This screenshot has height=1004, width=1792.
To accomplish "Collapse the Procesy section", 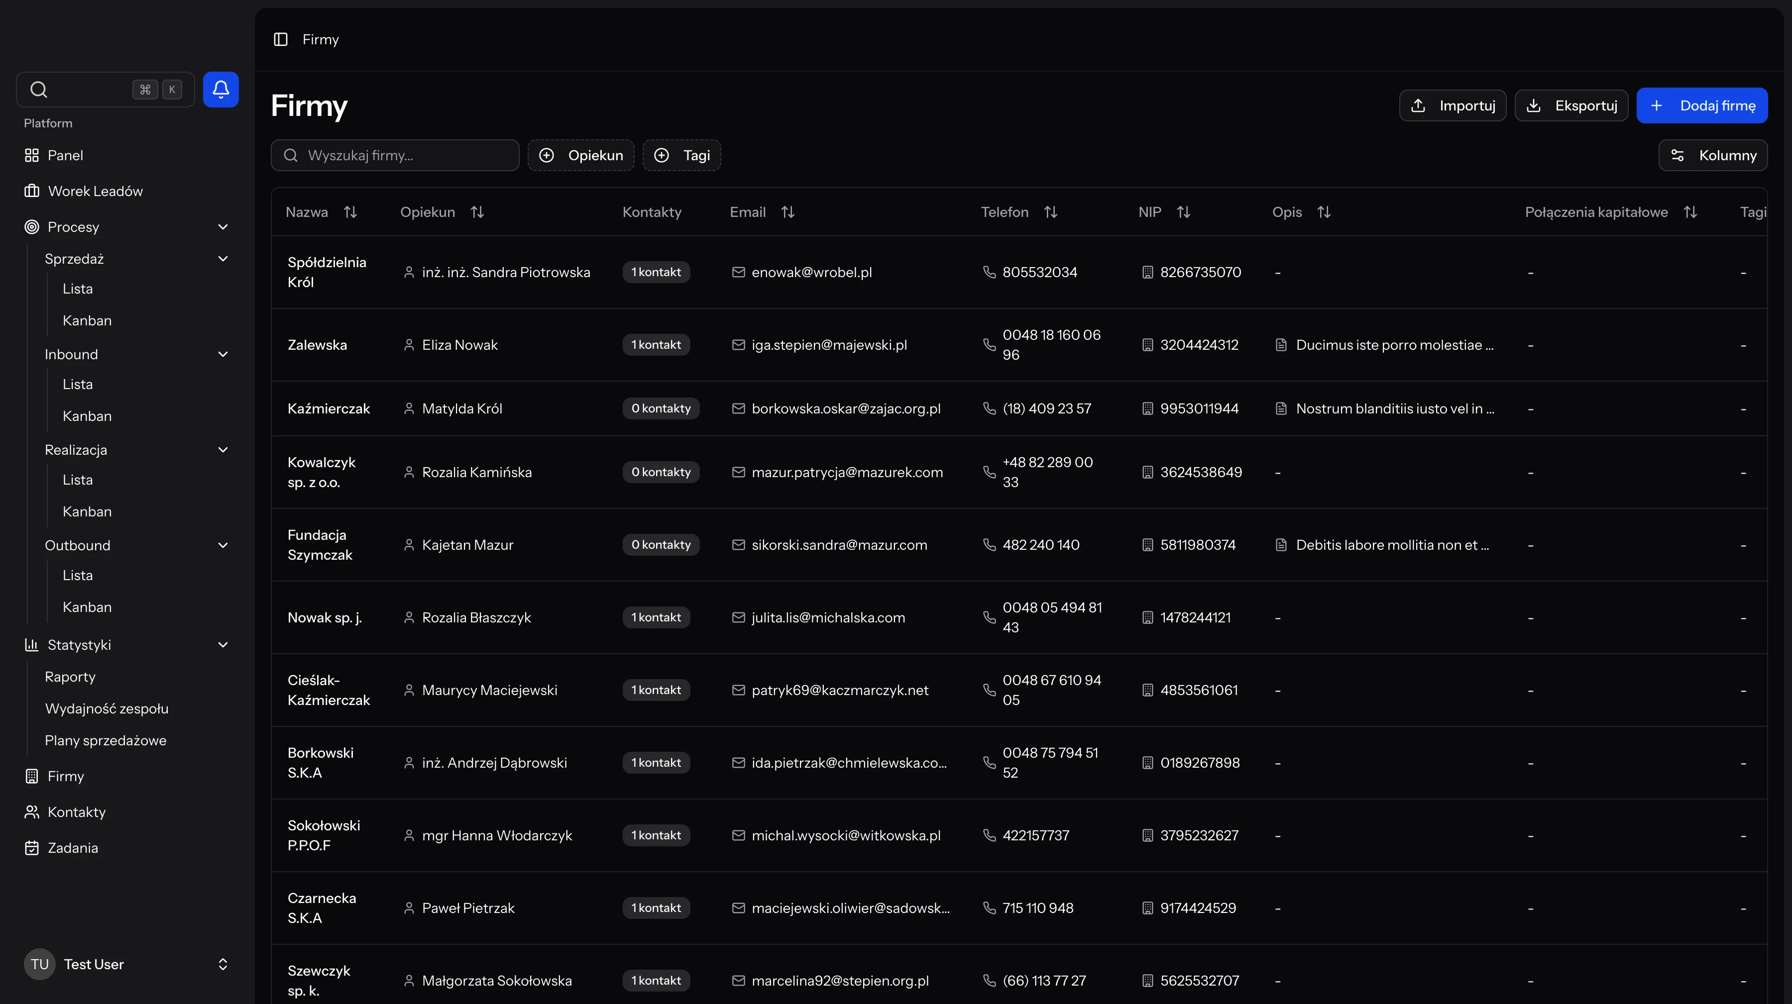I will tap(223, 227).
